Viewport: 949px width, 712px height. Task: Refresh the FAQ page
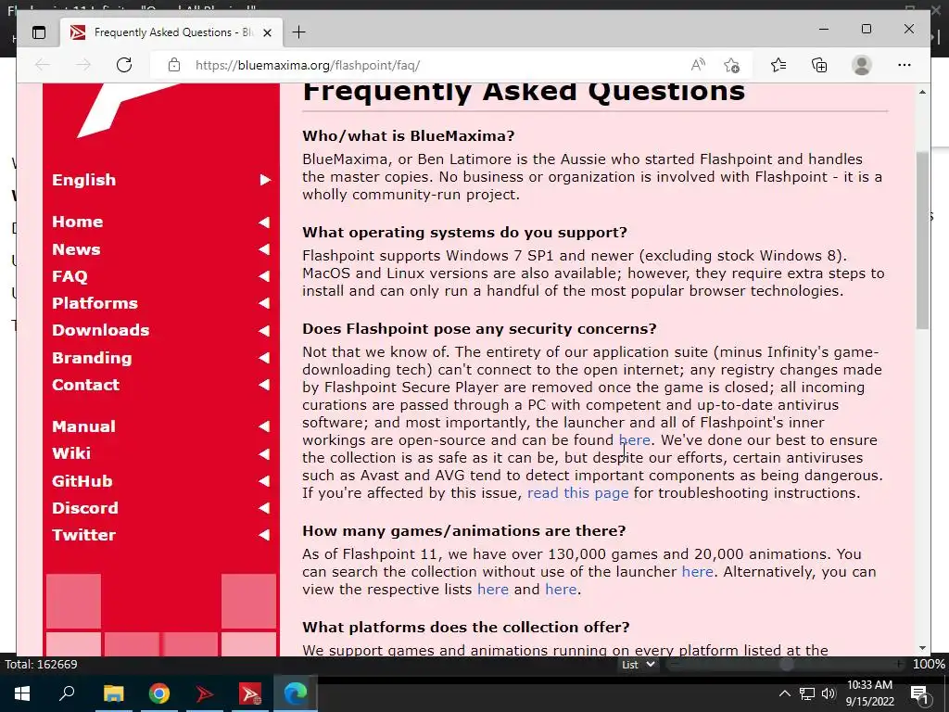click(124, 65)
